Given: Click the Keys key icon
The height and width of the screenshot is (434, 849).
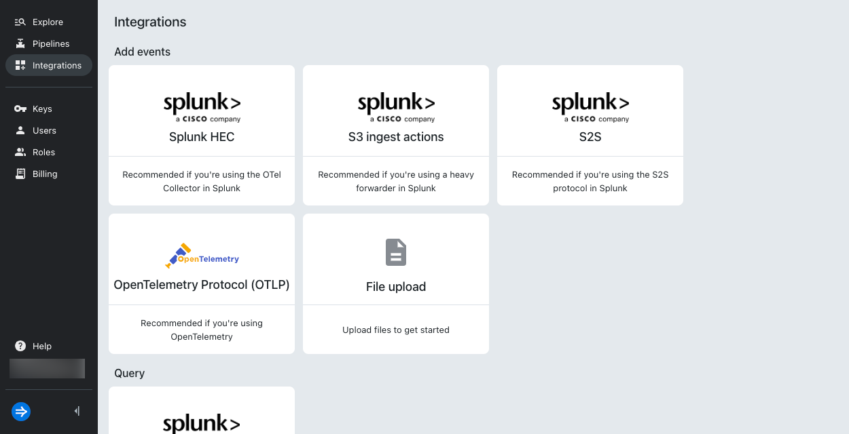Looking at the screenshot, I should [20, 108].
